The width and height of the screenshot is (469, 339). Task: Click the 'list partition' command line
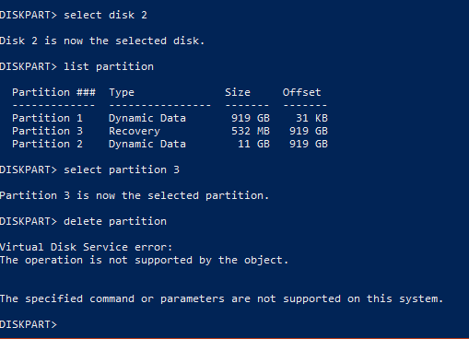tap(76, 66)
